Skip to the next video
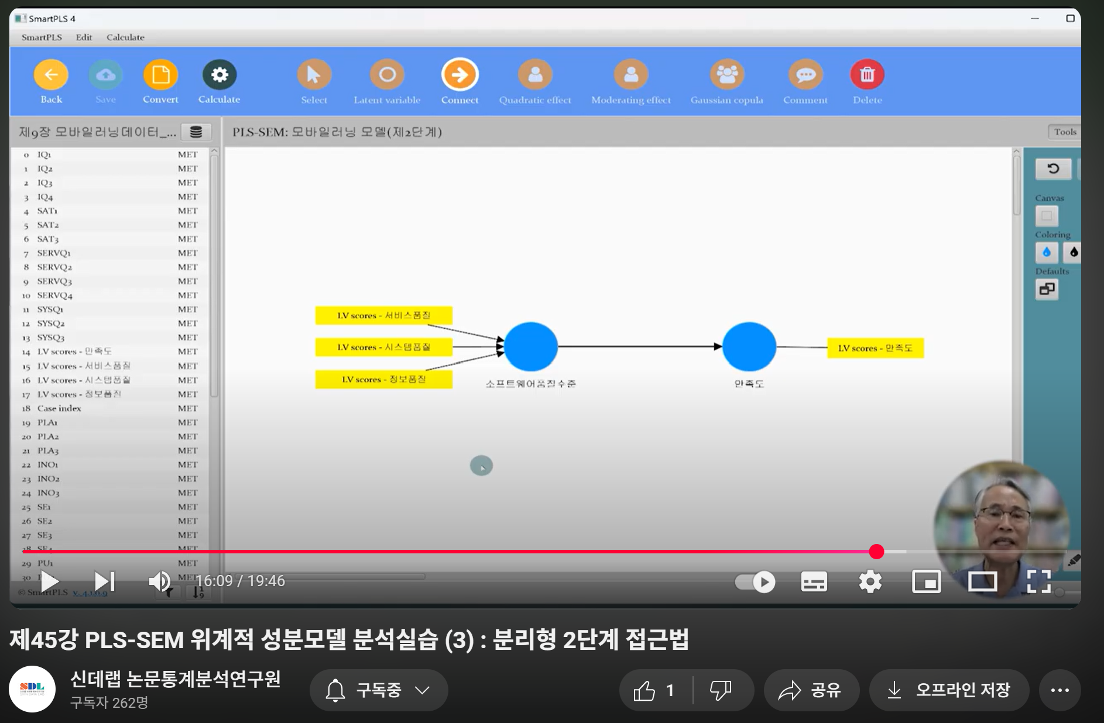This screenshot has height=723, width=1104. click(x=105, y=581)
